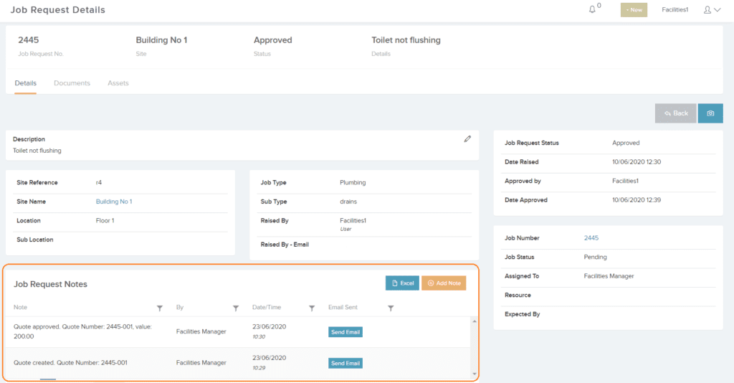Switch to the Details tab
The image size is (734, 383).
25,83
